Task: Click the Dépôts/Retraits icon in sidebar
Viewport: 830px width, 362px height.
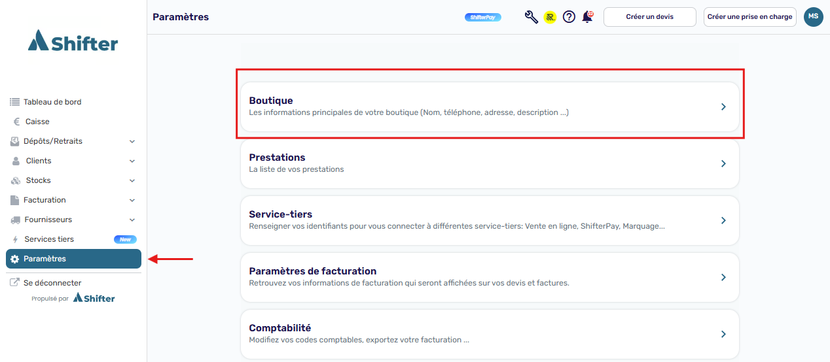Action: point(15,141)
